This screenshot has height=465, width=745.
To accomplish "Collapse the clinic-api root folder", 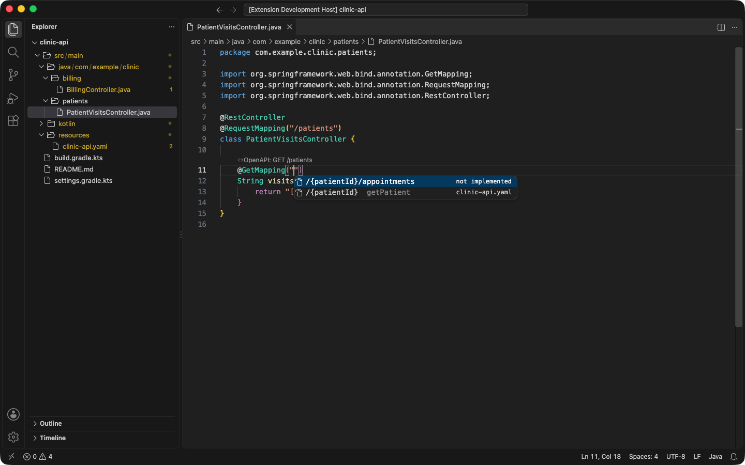I will pyautogui.click(x=35, y=42).
